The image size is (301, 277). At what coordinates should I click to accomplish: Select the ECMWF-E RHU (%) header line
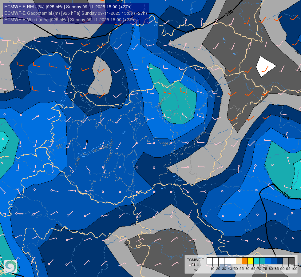coord(68,7)
